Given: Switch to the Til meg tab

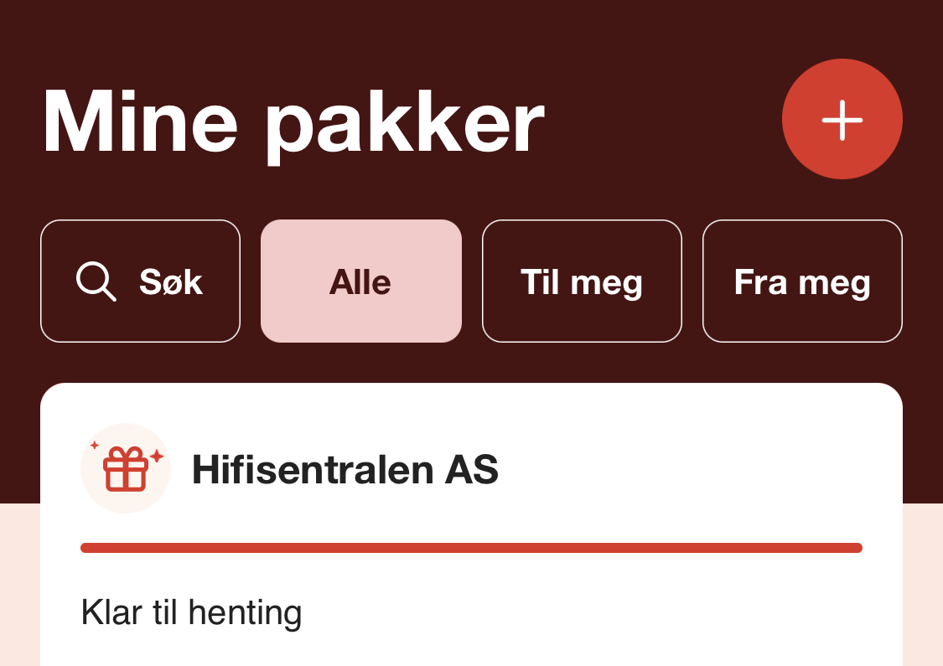Looking at the screenshot, I should [x=582, y=281].
